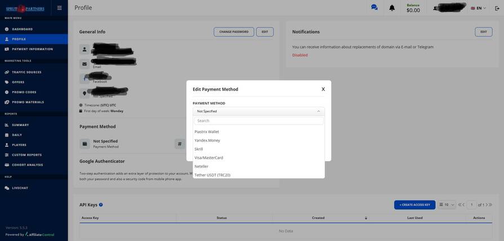Image resolution: width=504 pixels, height=241 pixels.
Task: Choose Skrill from the list
Action: tap(199, 149)
